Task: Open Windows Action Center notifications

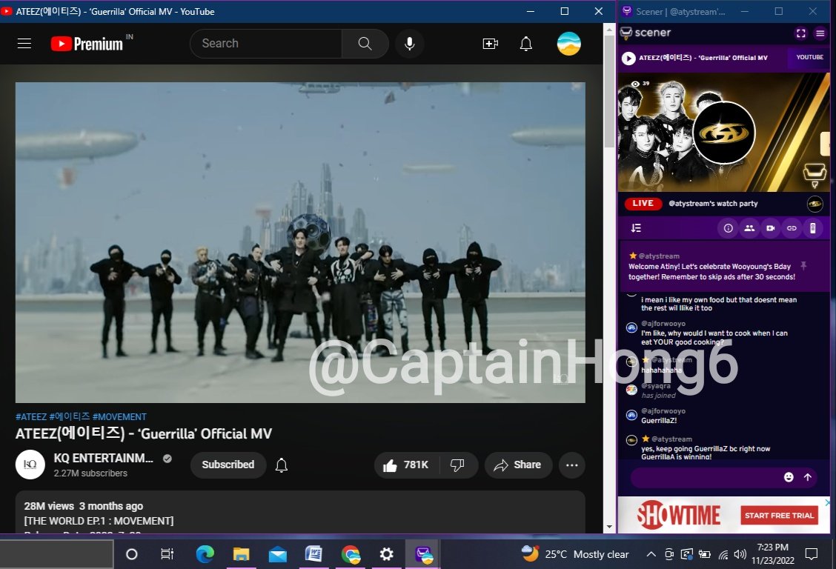Action: click(x=812, y=555)
